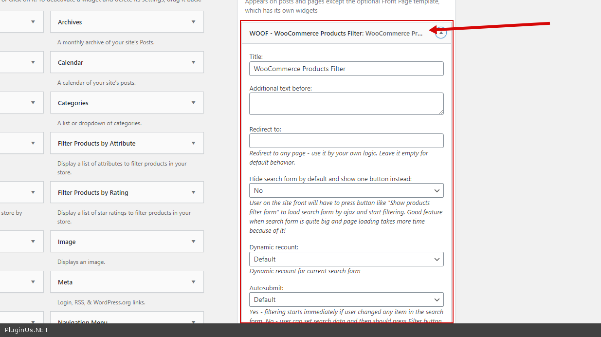Click the Categories widget arrow icon
The image size is (601, 337).
point(194,103)
